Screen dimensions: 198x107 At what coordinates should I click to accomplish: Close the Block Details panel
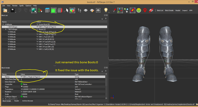click(x=107, y=68)
